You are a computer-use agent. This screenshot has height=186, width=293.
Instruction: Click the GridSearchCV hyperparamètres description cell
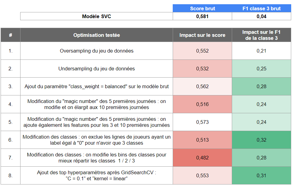point(96,175)
